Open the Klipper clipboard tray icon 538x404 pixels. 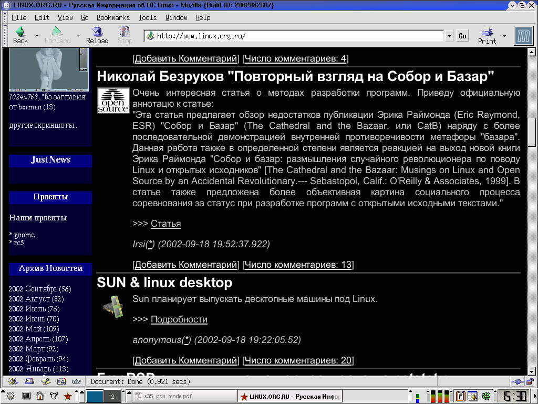460,396
